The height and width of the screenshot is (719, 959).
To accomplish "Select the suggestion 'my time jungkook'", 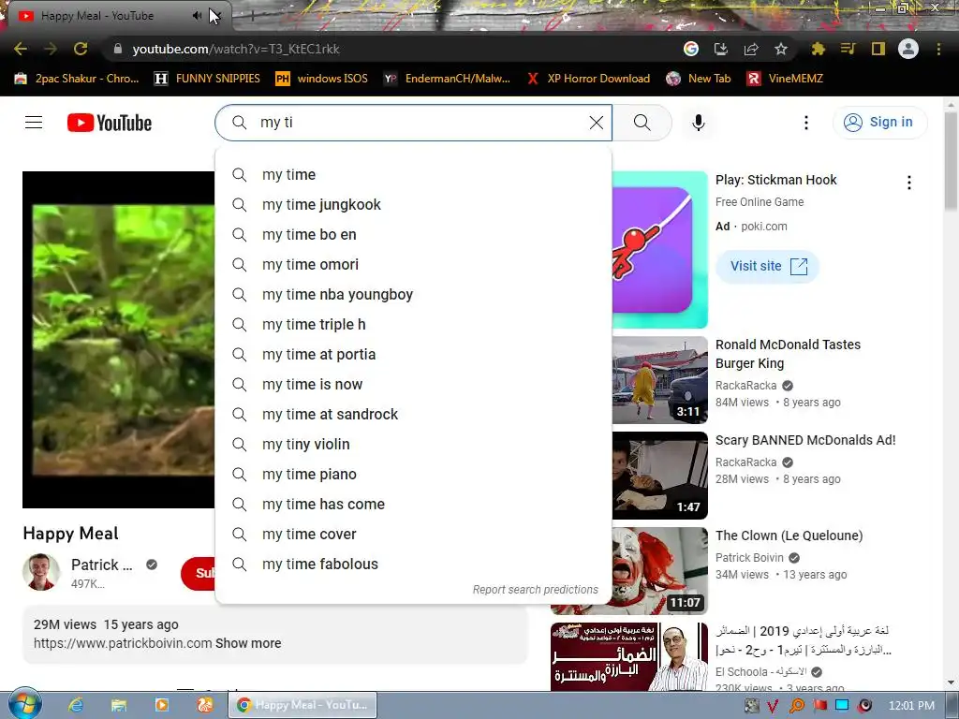I will (x=413, y=204).
